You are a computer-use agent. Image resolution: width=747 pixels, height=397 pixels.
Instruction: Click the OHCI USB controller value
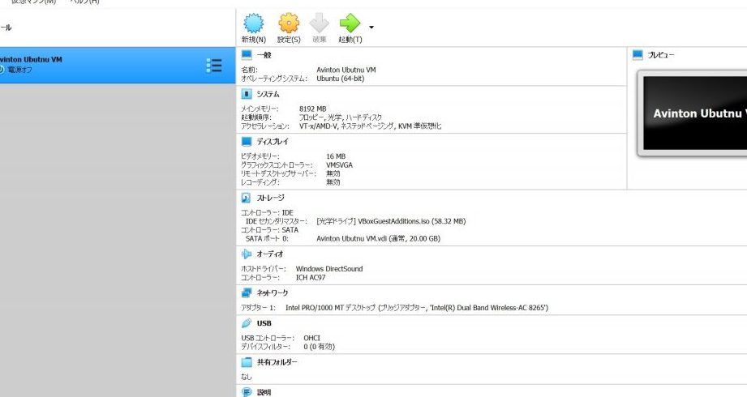(x=311, y=339)
